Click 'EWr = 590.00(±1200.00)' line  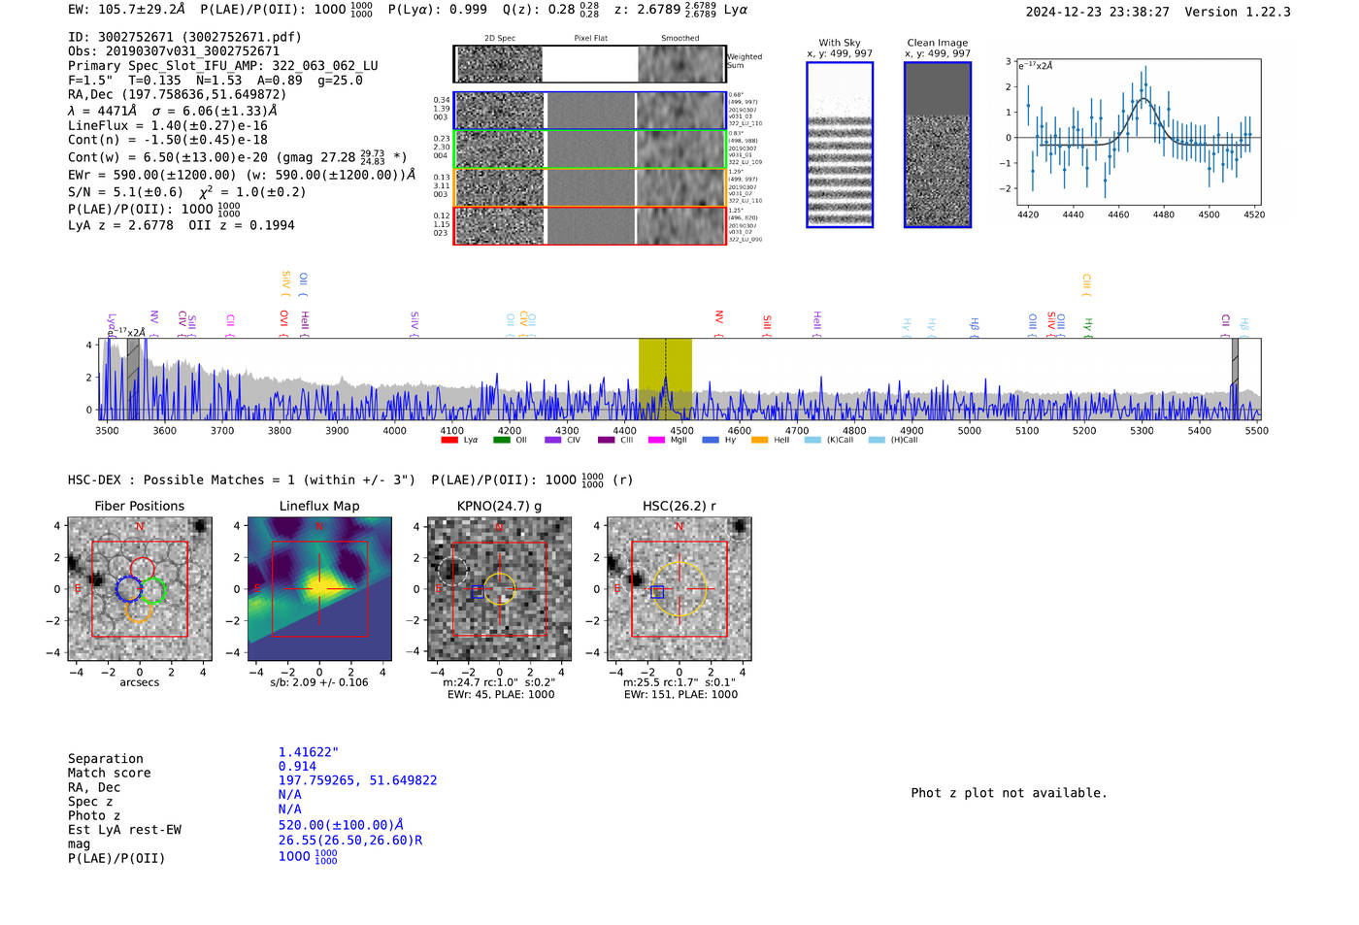point(242,175)
